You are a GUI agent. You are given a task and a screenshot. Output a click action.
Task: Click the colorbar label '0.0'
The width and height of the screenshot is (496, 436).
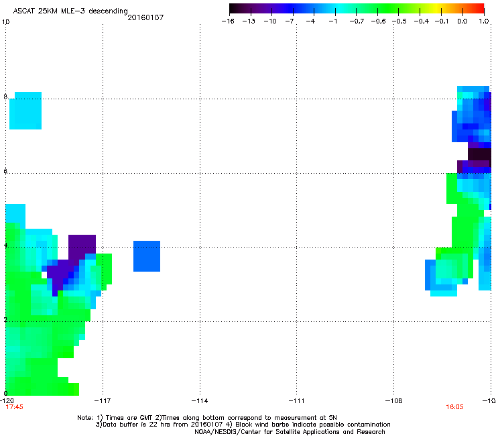coord(462,21)
